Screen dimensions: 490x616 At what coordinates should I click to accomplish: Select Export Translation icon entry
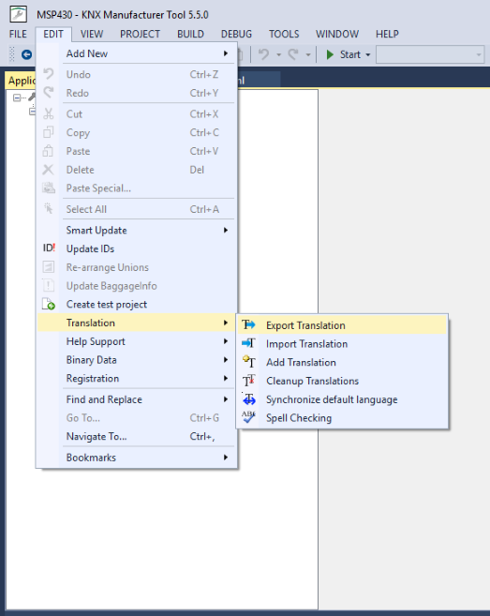pos(248,325)
